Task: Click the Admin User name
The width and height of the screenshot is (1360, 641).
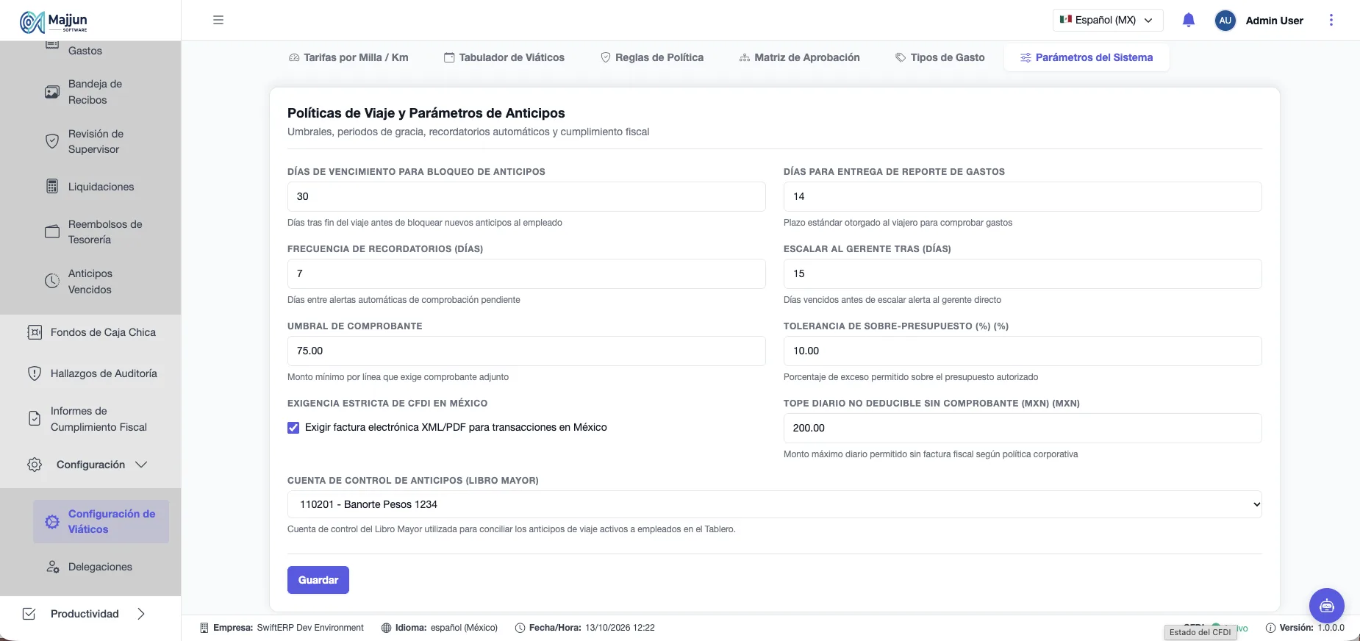Action: [x=1274, y=21]
